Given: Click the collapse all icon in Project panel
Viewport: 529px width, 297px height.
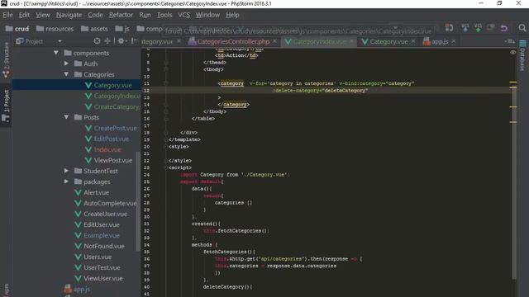Looking at the screenshot, I should pos(107,41).
